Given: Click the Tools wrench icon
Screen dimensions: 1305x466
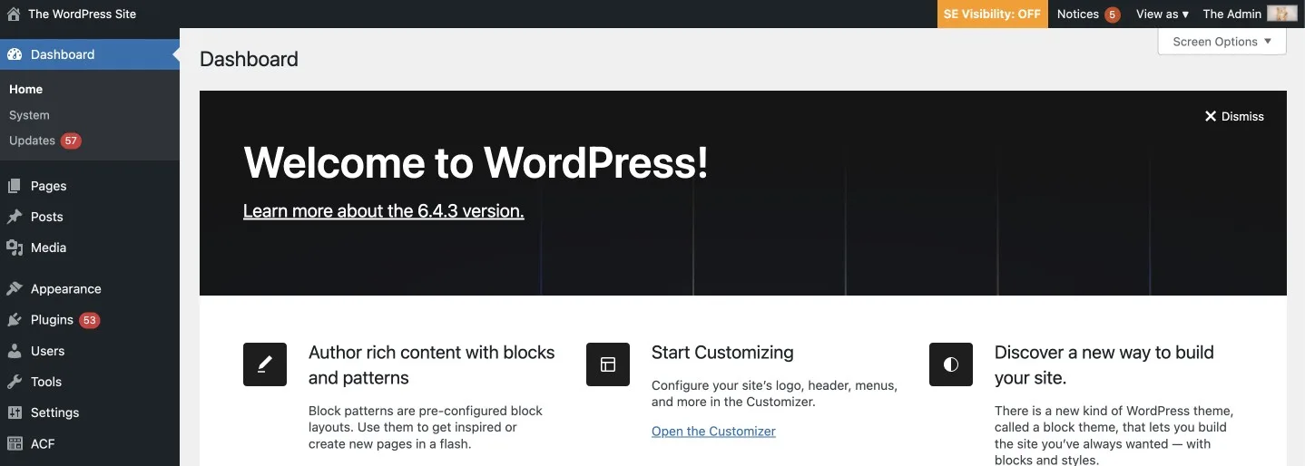Looking at the screenshot, I should 15,382.
